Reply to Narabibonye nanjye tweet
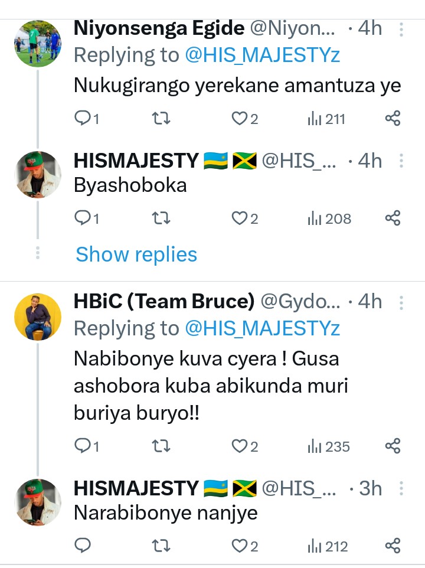Screen dimensions: 425x568 [x=83, y=546]
